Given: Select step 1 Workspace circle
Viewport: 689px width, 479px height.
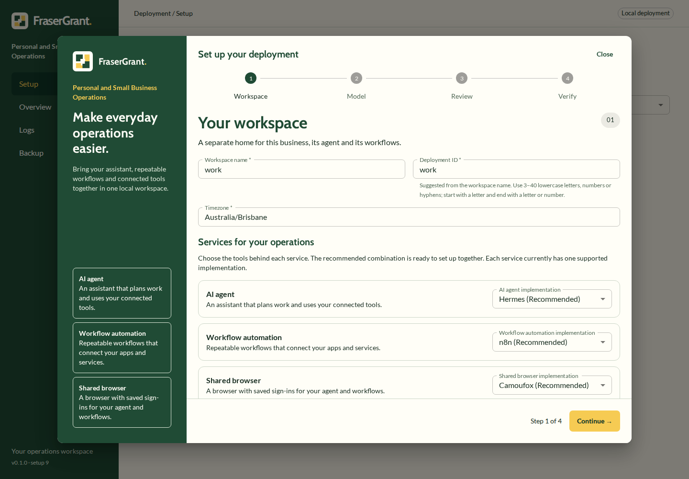Looking at the screenshot, I should [x=251, y=78].
